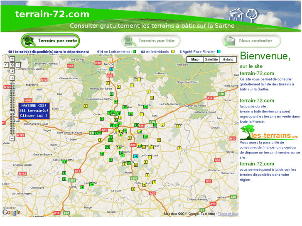Click the green Lotissements legend square
Image resolution: width=302 pixels, height=226 pixels.
[135, 51]
